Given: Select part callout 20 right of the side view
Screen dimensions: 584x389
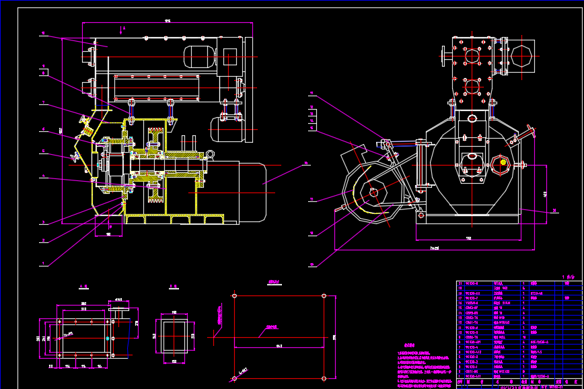Looking at the screenshot, I should (x=554, y=211).
